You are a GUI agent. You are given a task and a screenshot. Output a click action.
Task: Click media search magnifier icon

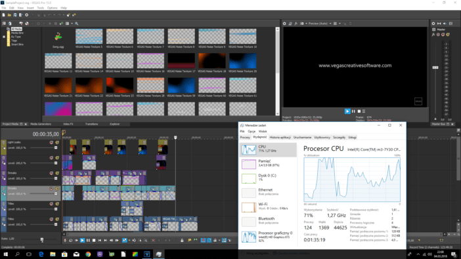coord(76,24)
